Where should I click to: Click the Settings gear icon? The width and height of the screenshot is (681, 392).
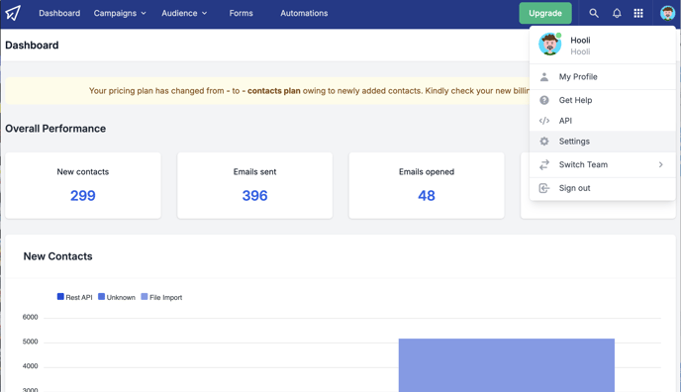pos(544,142)
